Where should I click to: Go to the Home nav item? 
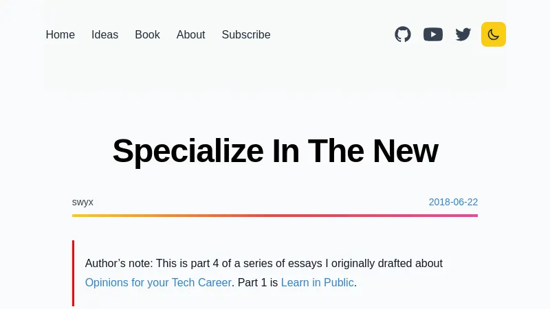pyautogui.click(x=60, y=35)
